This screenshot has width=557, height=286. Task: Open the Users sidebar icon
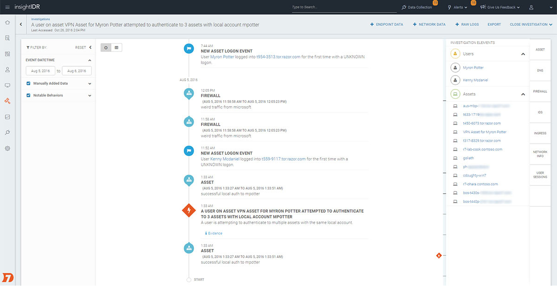coord(7,70)
